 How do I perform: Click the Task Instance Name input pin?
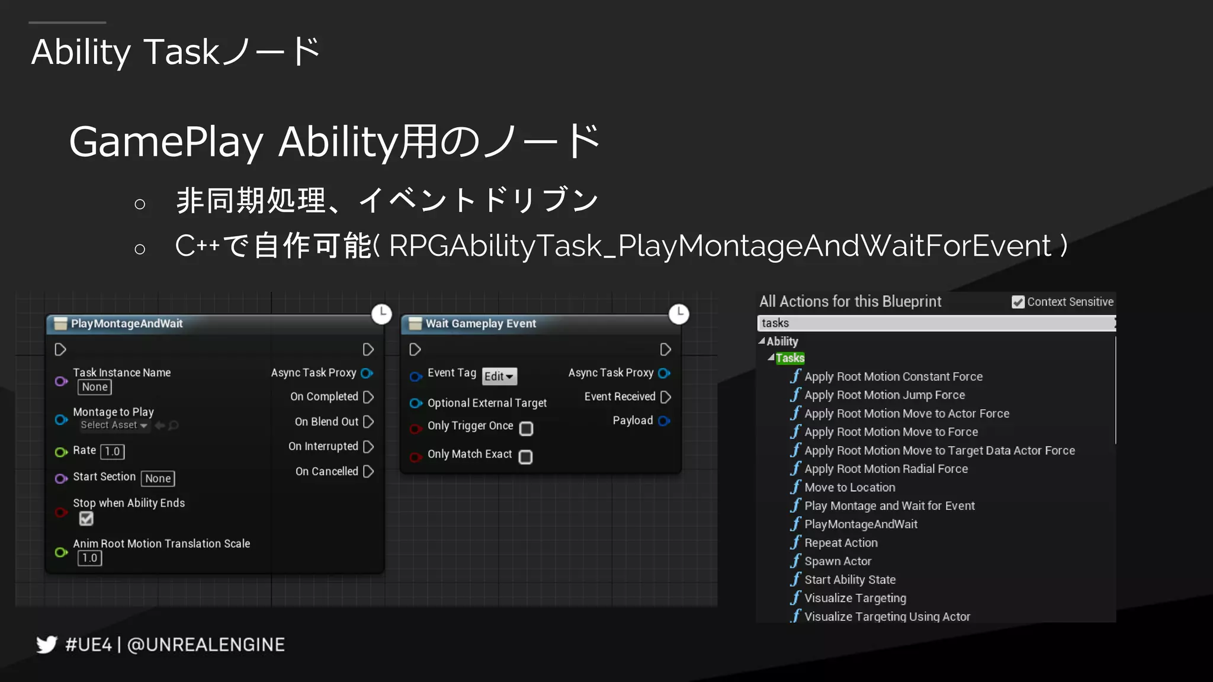tap(61, 381)
